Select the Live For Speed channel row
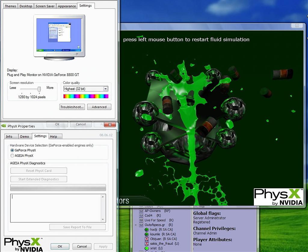Viewport: 308px width, 252px height. point(156,220)
